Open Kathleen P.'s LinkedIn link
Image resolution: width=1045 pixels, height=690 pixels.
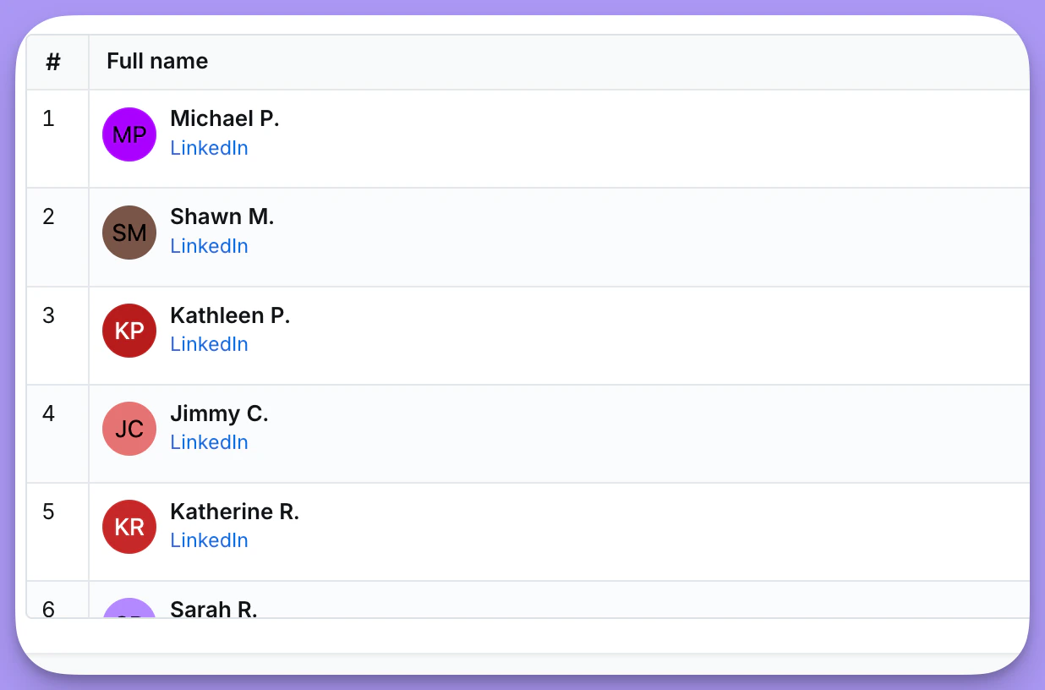[x=209, y=344]
